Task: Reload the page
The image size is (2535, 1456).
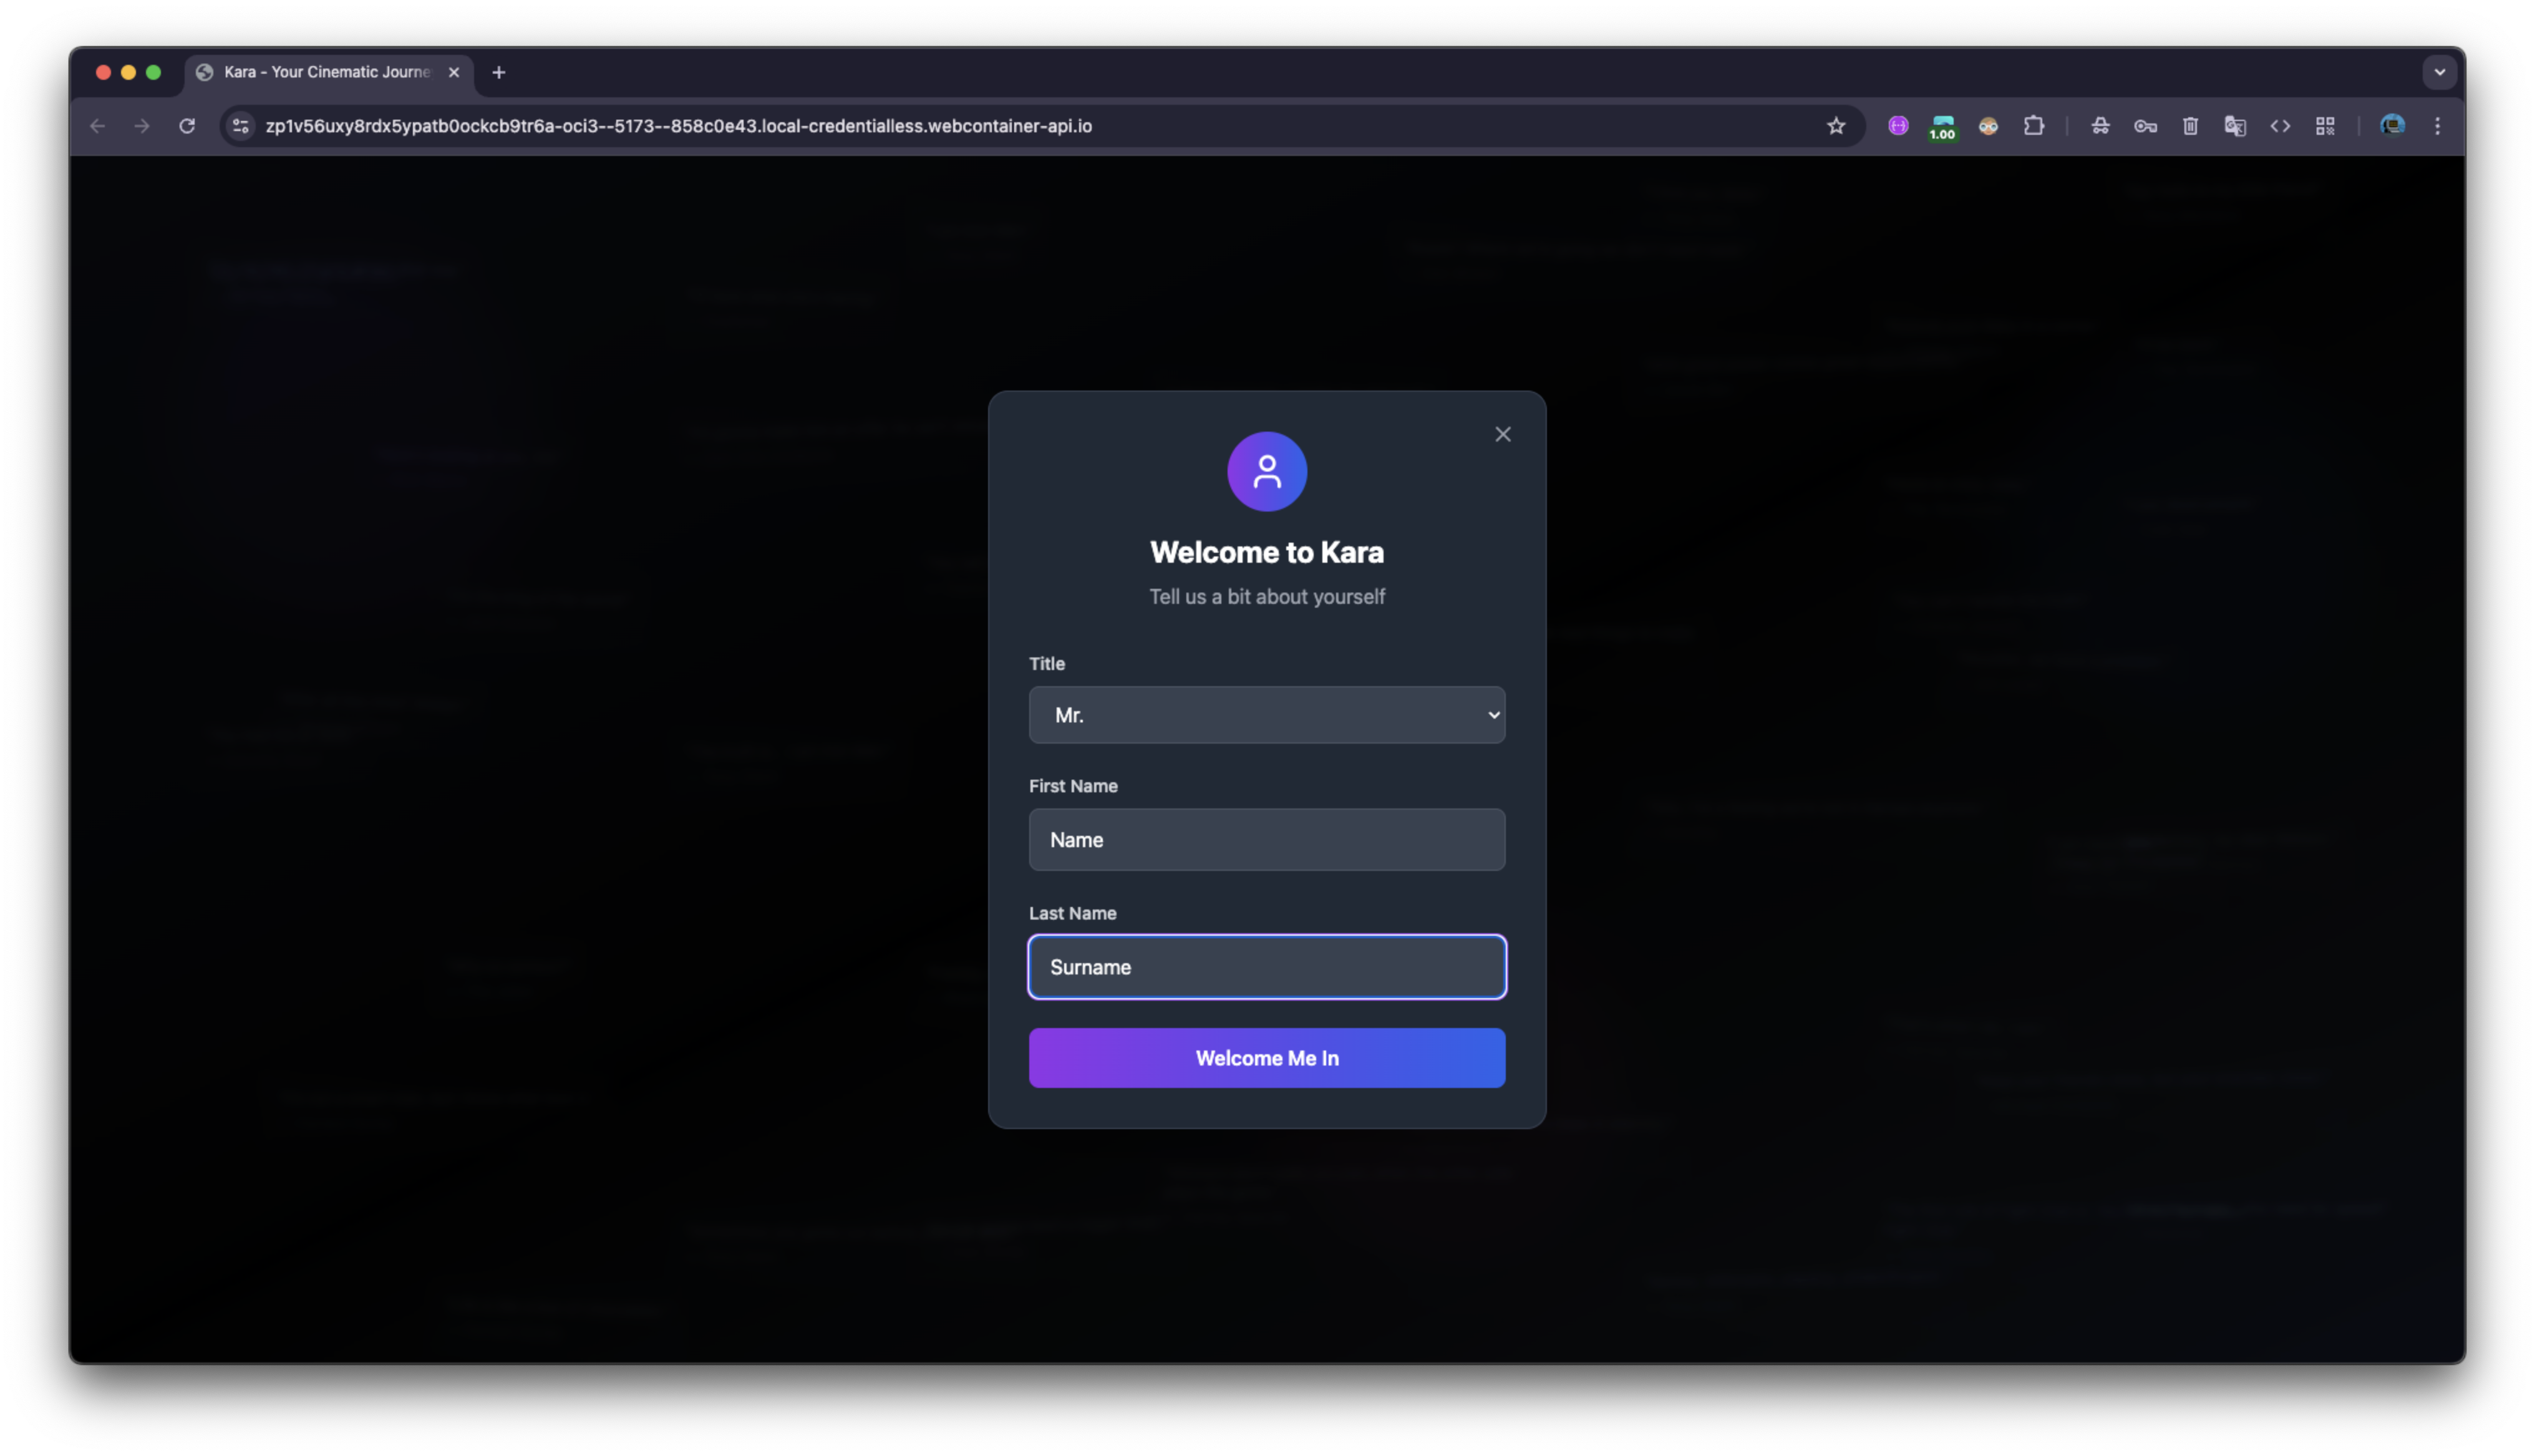Action: [187, 126]
